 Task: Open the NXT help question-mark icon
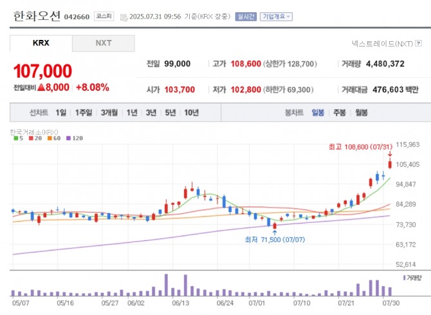point(419,43)
